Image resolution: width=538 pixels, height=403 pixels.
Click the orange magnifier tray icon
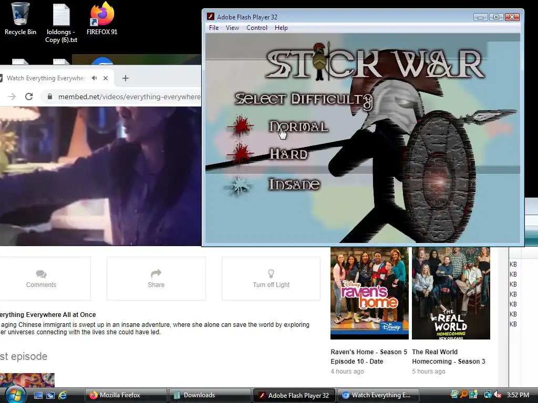[x=464, y=395]
